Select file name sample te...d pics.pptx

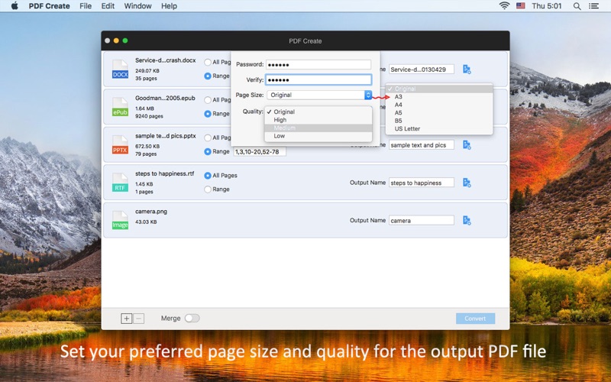[166, 136]
